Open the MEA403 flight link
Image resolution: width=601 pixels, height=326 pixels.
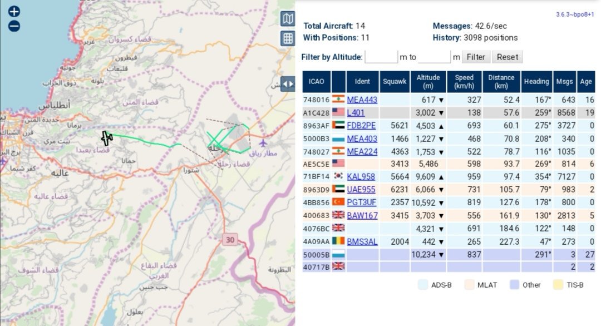[x=362, y=139]
